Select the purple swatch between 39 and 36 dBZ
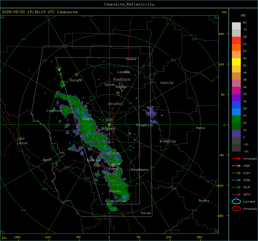The height and width of the screenshot is (241, 258). tap(236, 97)
